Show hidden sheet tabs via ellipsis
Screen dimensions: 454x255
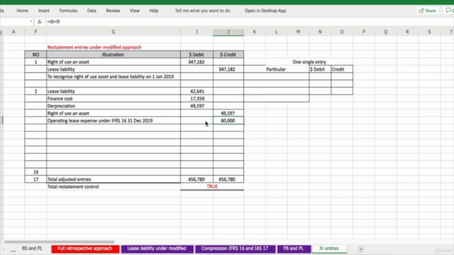13,250
